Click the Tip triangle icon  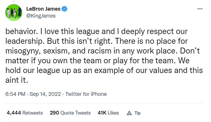129,113
